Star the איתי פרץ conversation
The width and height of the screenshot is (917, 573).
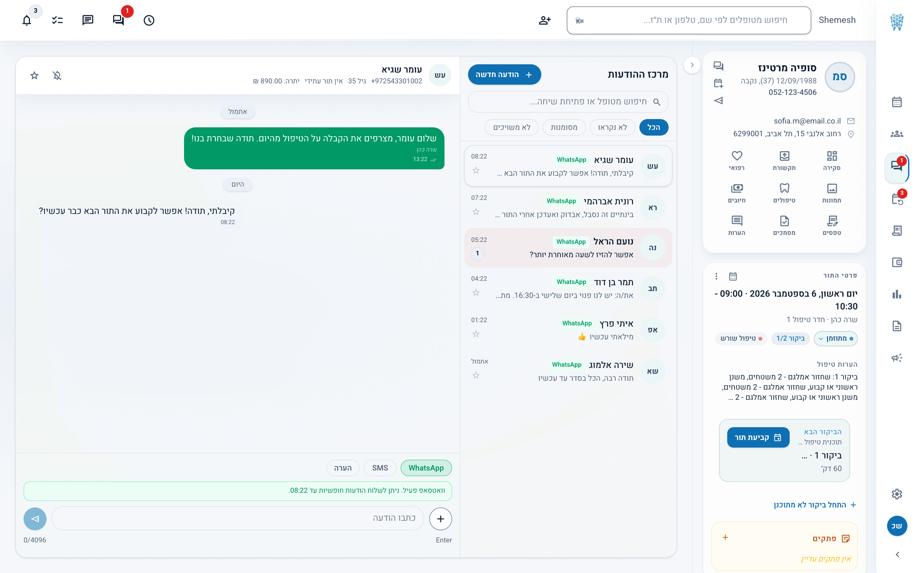click(476, 334)
